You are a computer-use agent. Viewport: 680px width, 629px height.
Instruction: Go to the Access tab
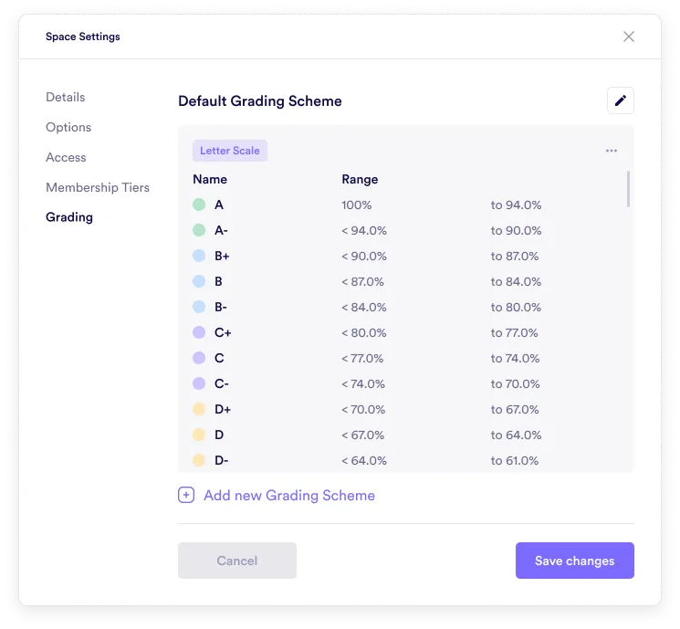[66, 157]
